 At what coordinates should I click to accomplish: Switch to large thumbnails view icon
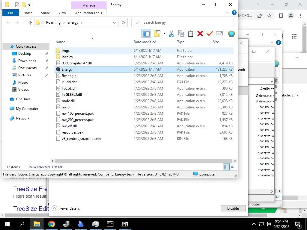point(233,167)
